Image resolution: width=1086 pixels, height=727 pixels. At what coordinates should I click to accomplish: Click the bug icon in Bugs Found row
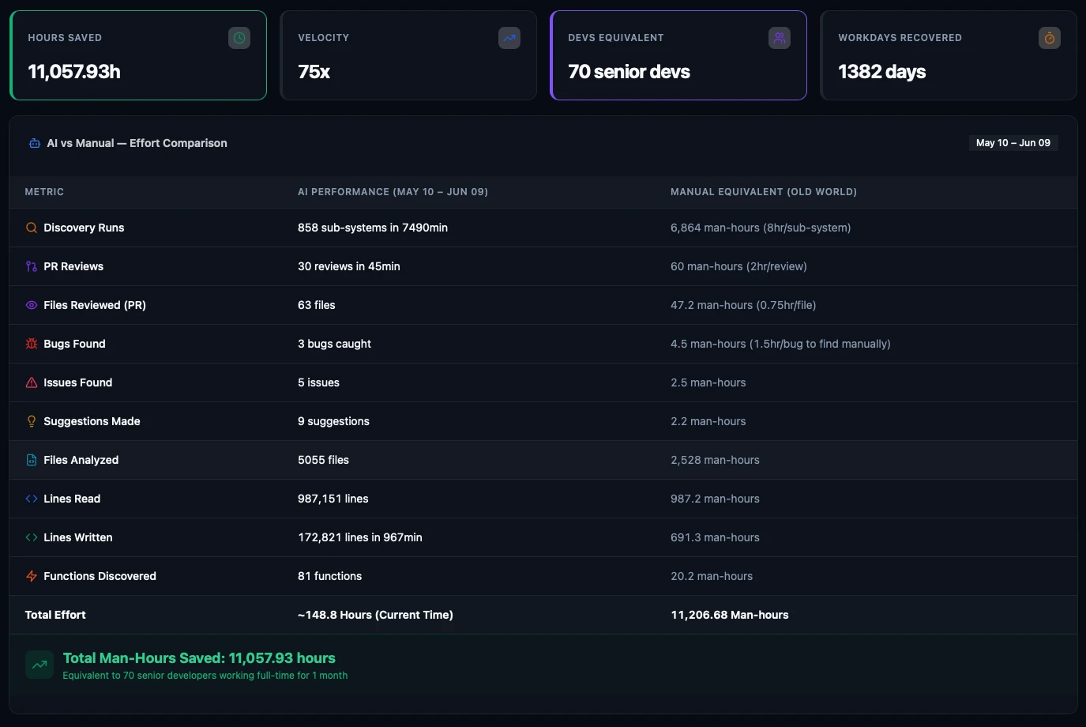tap(32, 344)
